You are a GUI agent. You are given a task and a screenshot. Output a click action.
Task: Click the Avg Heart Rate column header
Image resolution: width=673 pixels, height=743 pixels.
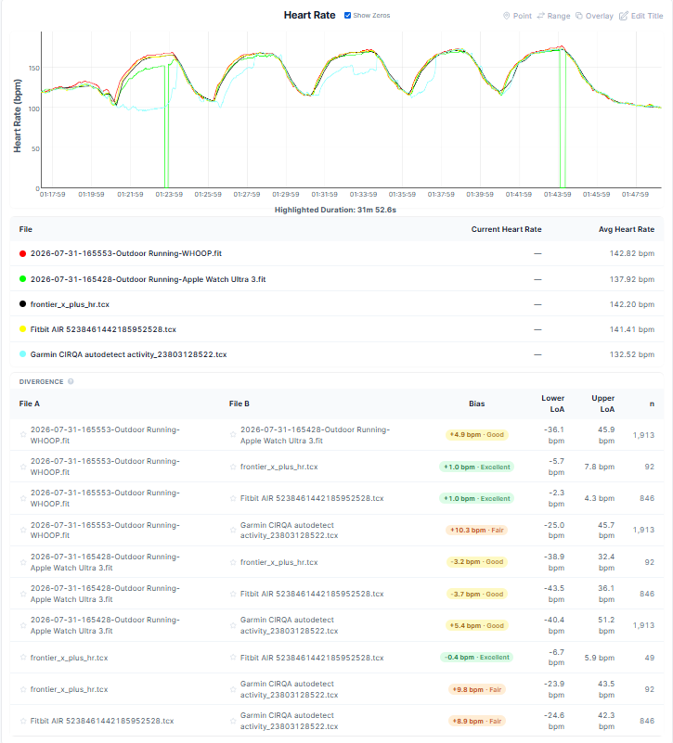(626, 229)
